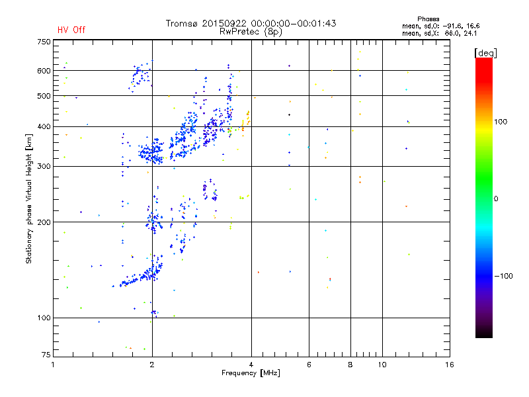Click the phase colorbar scale
Image resolution: width=529 pixels, height=397 pixels.
tap(484, 197)
